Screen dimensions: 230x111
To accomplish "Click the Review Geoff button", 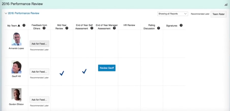I will pos(107,68).
